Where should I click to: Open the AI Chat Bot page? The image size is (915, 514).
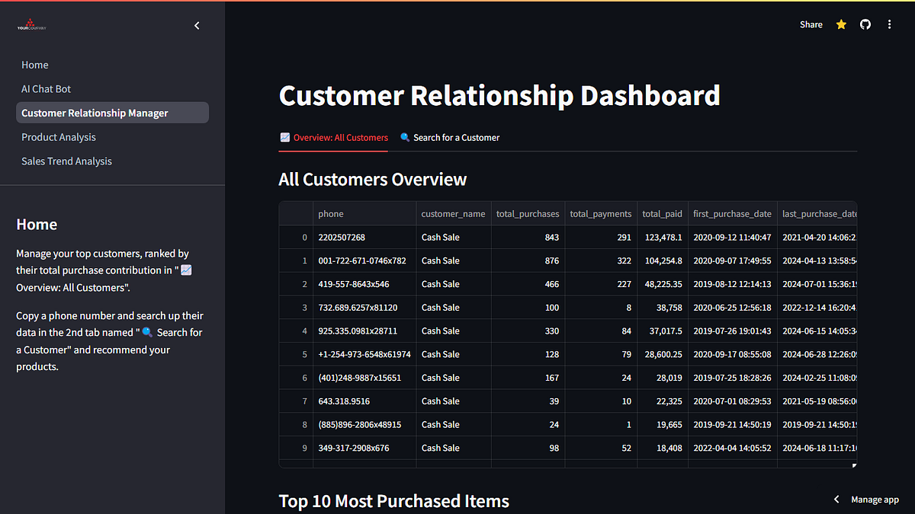(x=46, y=88)
